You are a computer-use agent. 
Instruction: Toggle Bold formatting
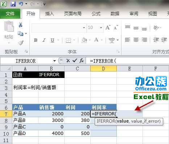36,40
